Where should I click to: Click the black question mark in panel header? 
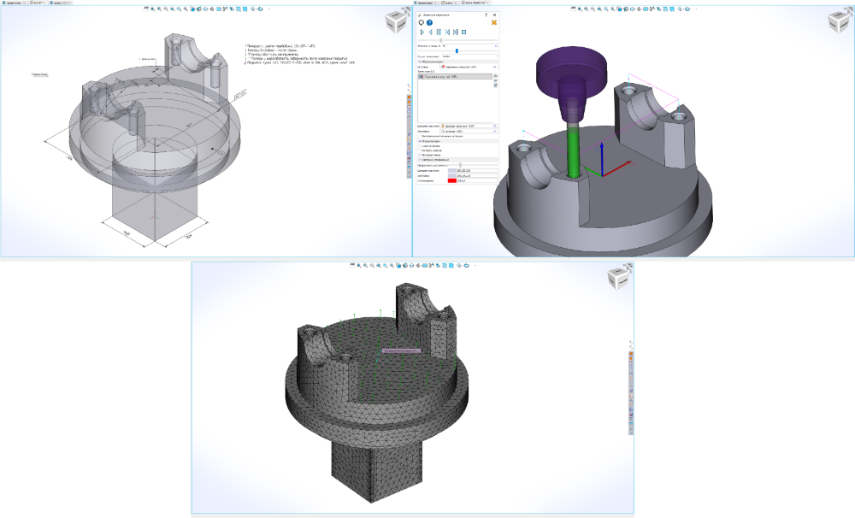point(486,15)
